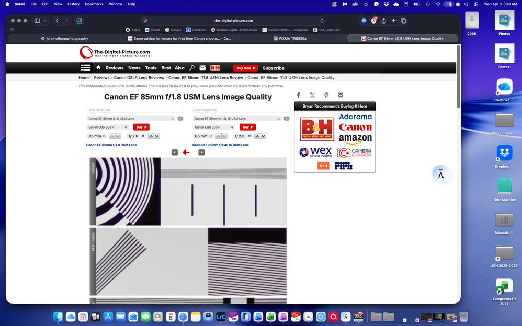Click the right lens red Buy button

click(247, 127)
